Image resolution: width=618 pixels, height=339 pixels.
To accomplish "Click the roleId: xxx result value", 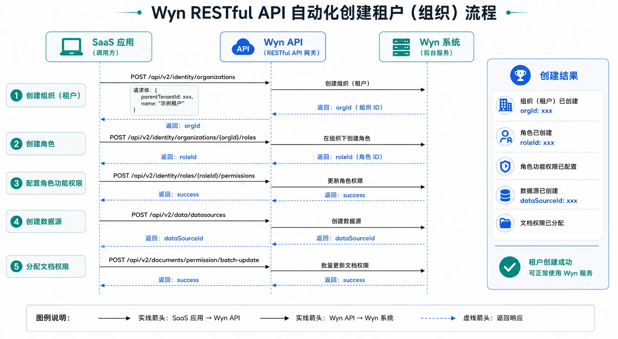I will click(x=537, y=143).
